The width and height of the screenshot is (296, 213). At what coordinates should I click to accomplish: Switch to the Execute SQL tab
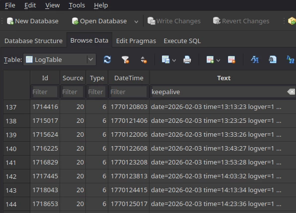click(182, 41)
